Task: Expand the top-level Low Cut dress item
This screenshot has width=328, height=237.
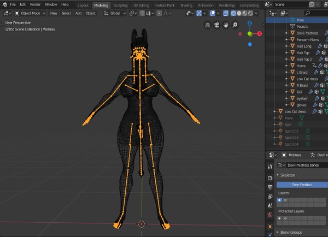Action: 274,111
